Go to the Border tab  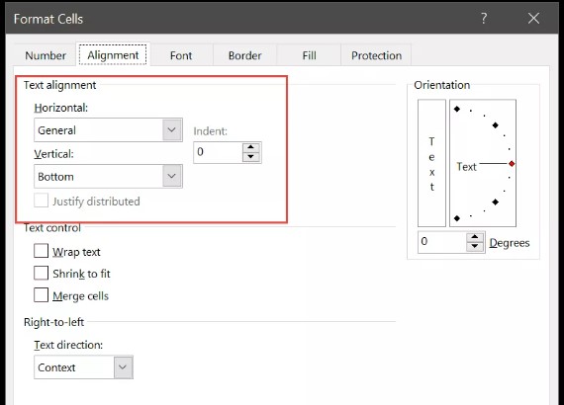click(x=245, y=55)
